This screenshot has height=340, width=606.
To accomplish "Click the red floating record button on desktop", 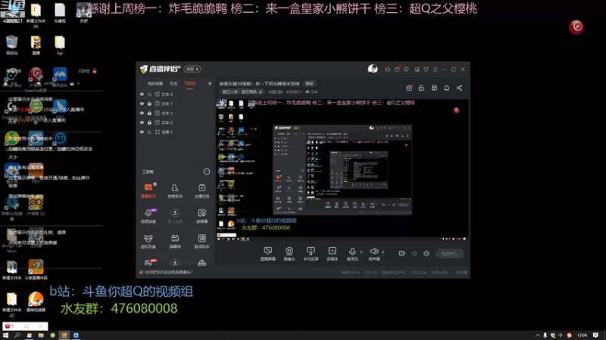I will (576, 26).
